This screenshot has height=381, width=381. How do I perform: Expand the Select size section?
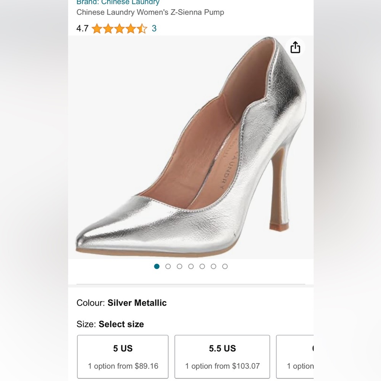click(121, 324)
